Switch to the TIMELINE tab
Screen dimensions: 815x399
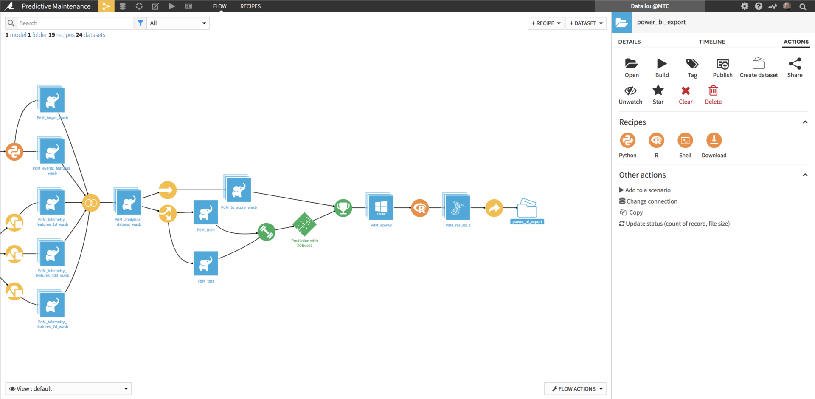[x=711, y=42]
